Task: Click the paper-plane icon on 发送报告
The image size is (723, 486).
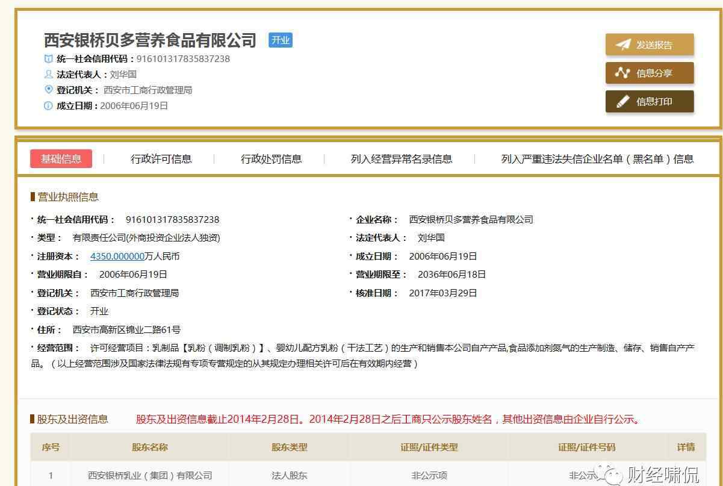Action: 623,45
